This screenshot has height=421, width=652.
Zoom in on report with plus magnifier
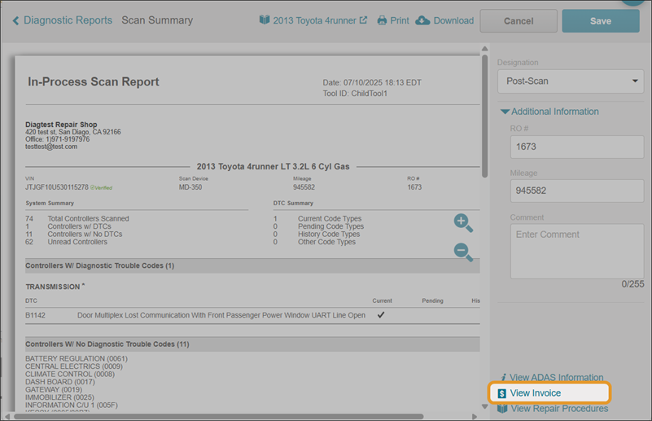tap(463, 222)
